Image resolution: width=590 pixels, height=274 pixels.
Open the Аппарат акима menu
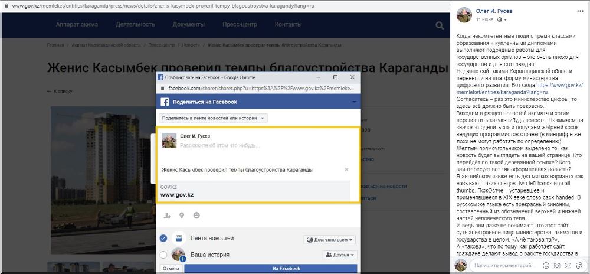point(77,24)
